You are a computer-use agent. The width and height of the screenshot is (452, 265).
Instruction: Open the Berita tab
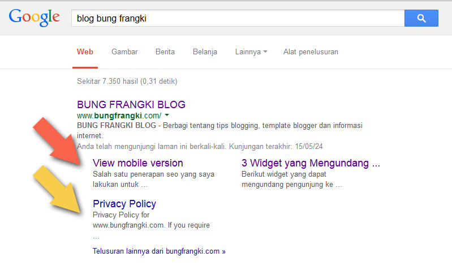165,52
